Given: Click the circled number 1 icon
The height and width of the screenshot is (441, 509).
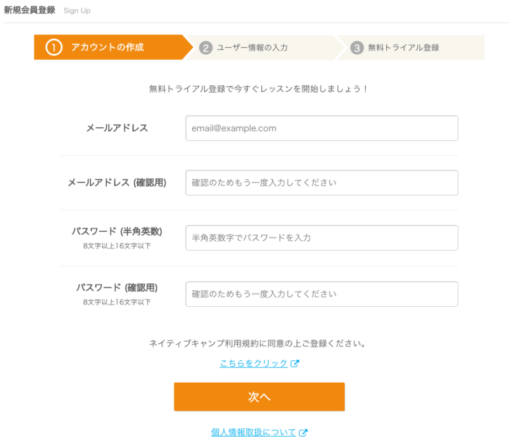Looking at the screenshot, I should click(x=53, y=47).
